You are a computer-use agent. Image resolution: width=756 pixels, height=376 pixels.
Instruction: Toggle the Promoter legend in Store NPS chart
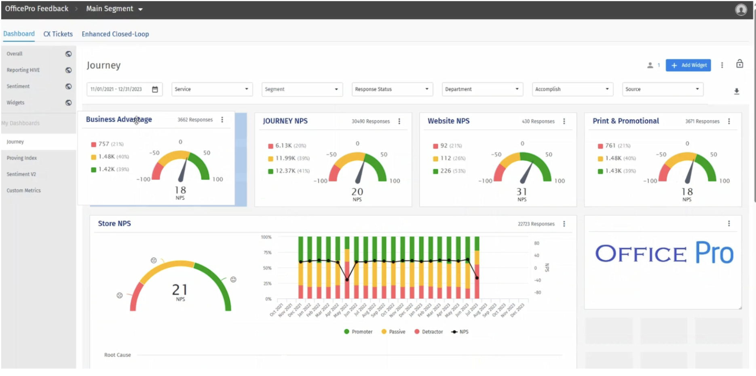(x=358, y=332)
